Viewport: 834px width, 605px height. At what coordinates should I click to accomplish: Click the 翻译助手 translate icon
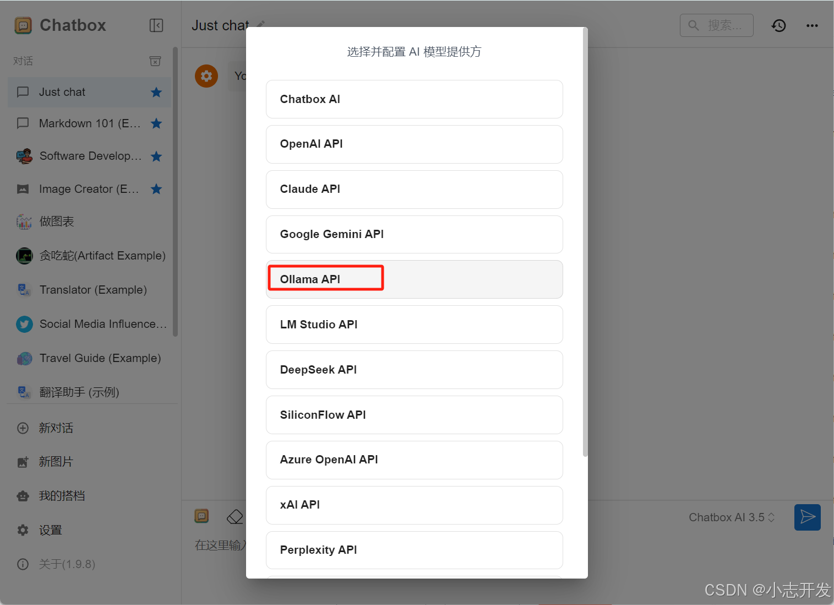pos(24,392)
